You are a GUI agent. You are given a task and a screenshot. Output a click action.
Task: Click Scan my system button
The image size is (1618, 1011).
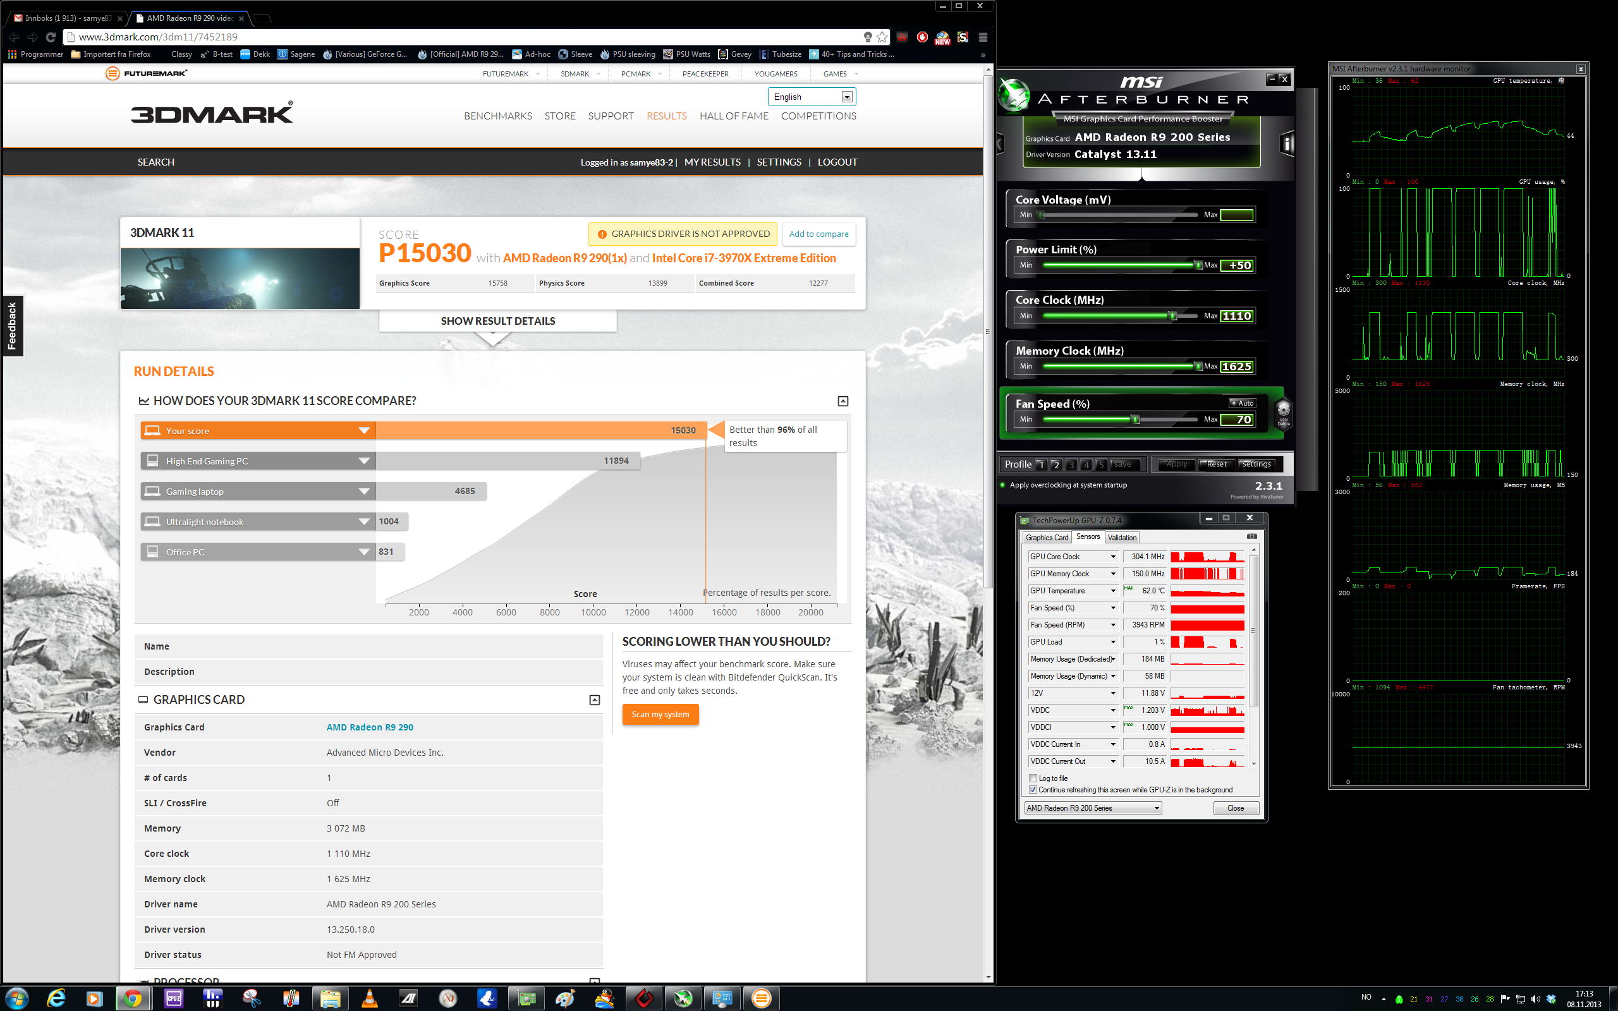660,714
